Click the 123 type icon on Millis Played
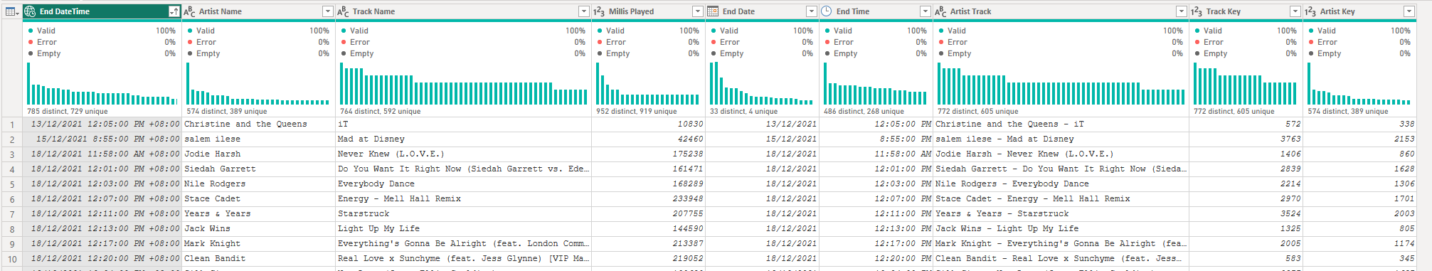Viewport: 1432px width, 271px height. pyautogui.click(x=599, y=11)
